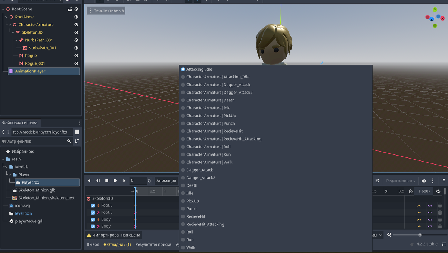
Task: Hide the Skeleton3D node
Action: coord(76,32)
